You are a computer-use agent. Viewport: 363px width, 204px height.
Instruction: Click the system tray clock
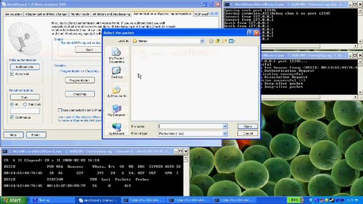353,200
